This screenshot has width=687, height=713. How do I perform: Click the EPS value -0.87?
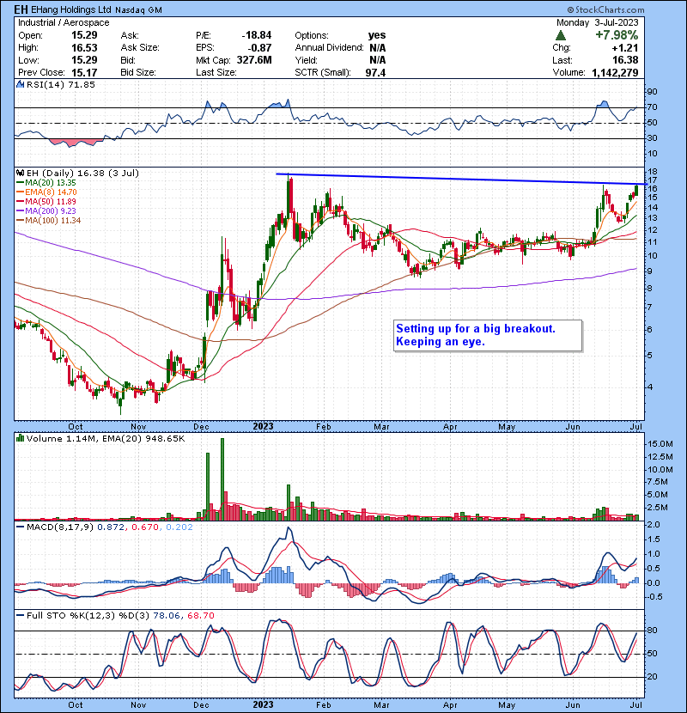(x=259, y=48)
